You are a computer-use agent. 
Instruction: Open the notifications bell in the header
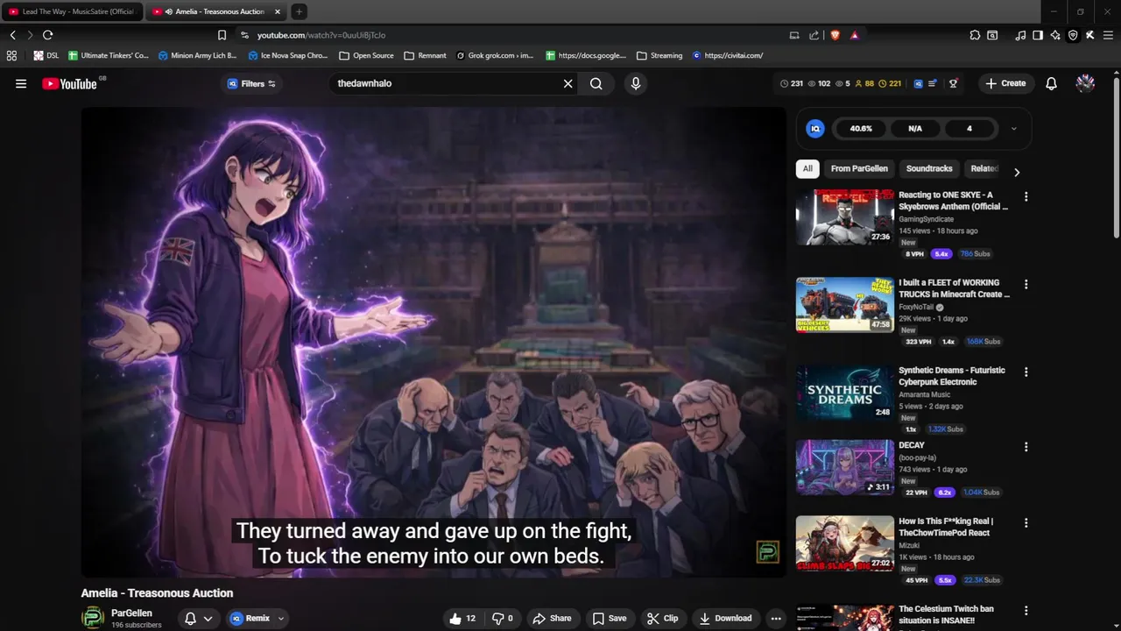tap(1051, 83)
